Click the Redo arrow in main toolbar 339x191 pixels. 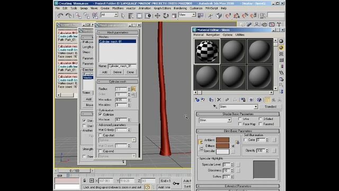point(68,15)
